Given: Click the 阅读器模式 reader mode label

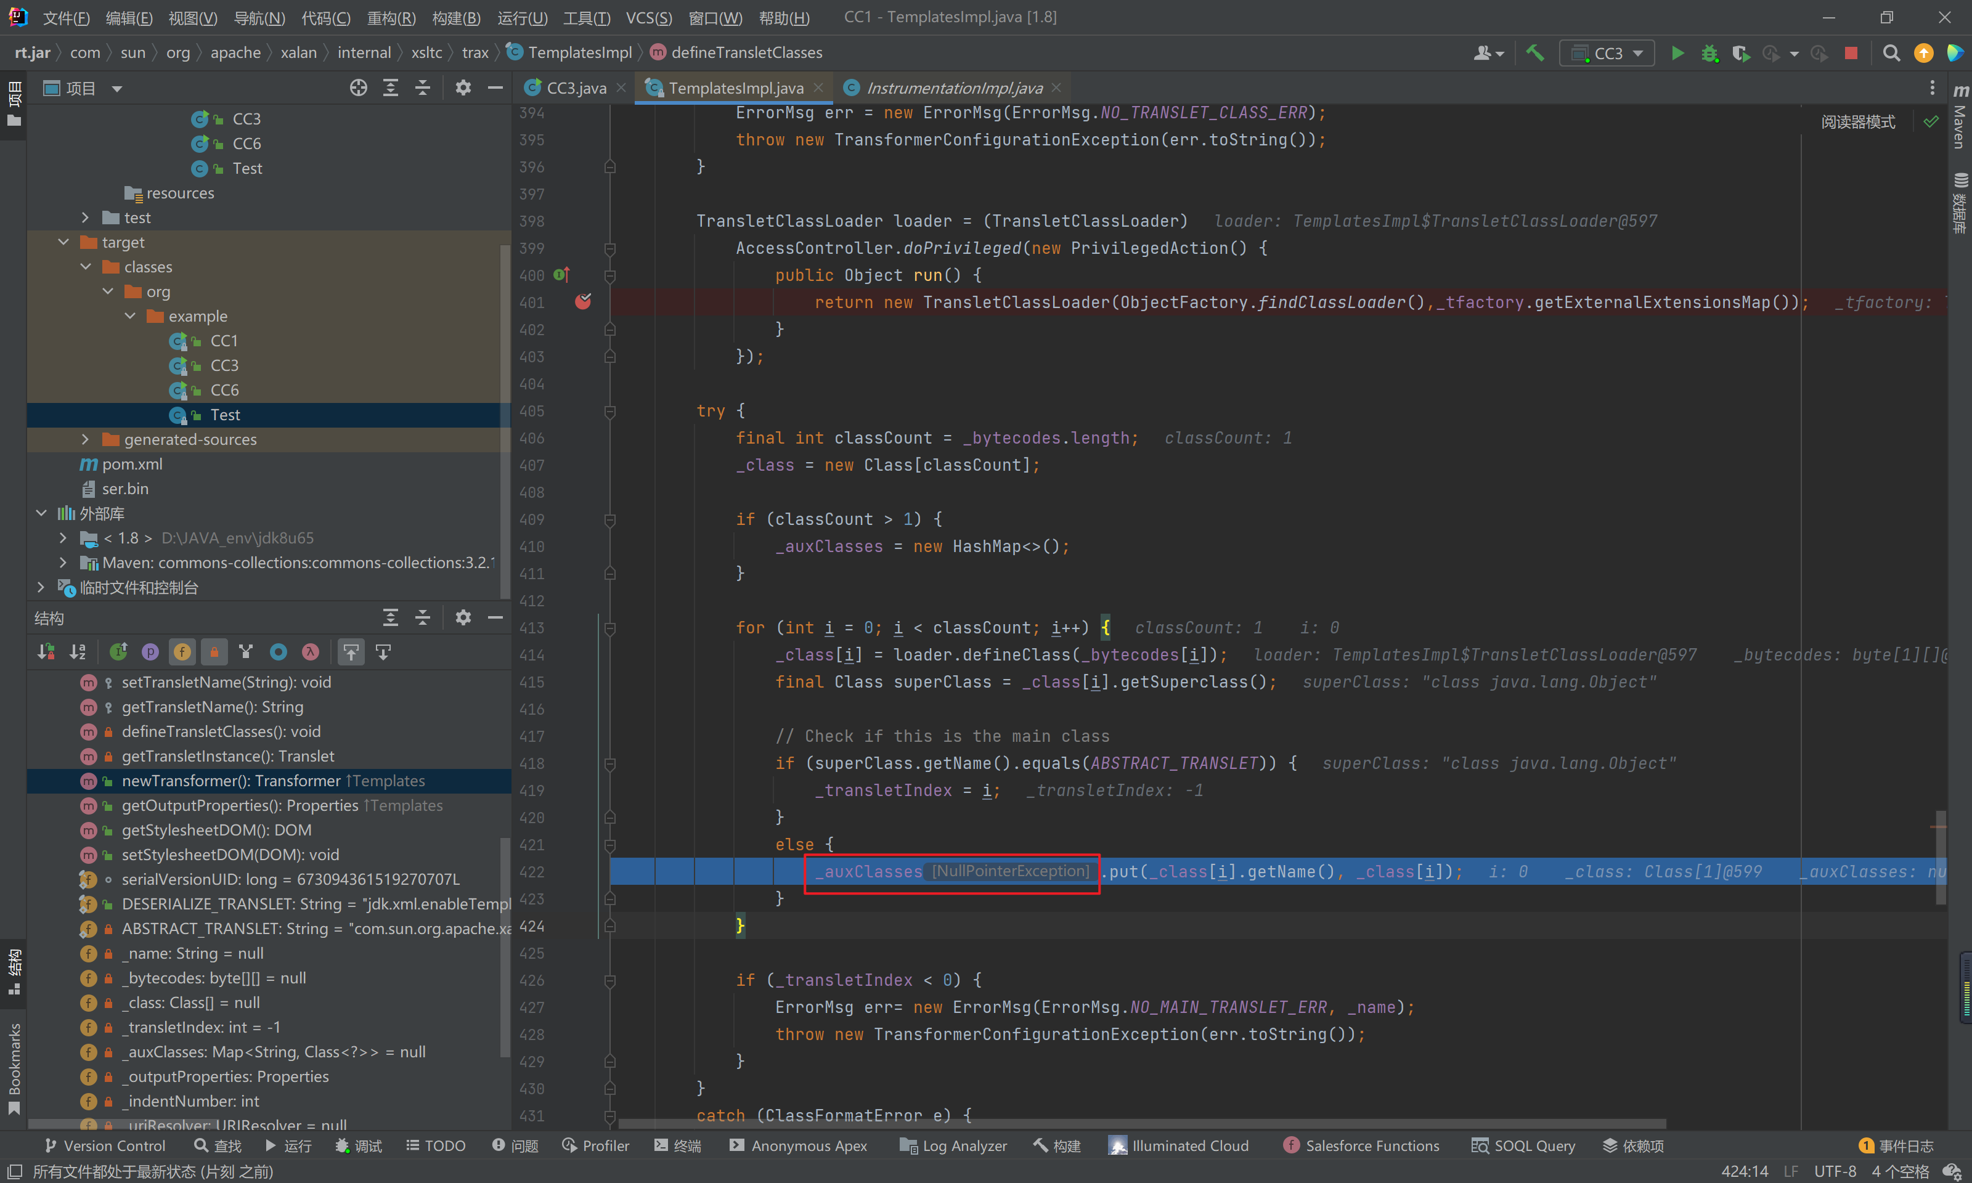Looking at the screenshot, I should pyautogui.click(x=1857, y=122).
